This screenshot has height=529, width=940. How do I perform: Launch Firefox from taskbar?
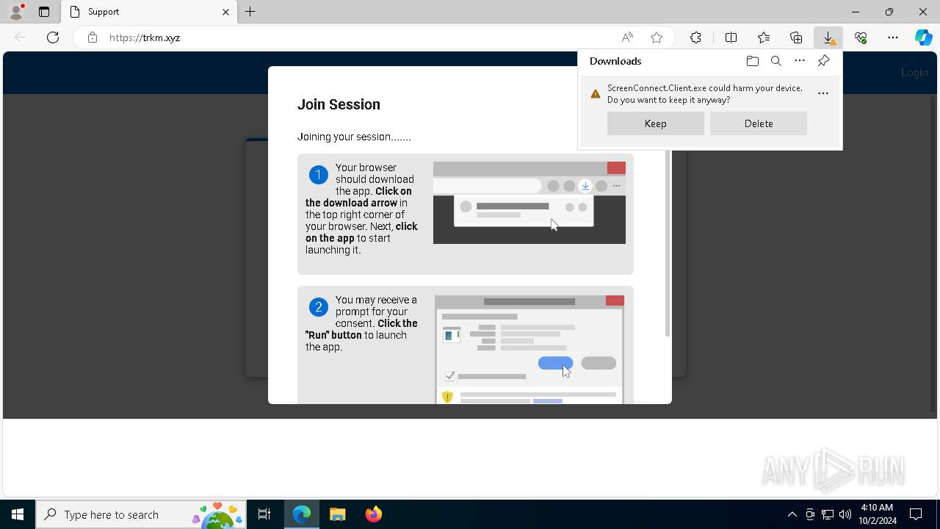(x=374, y=514)
